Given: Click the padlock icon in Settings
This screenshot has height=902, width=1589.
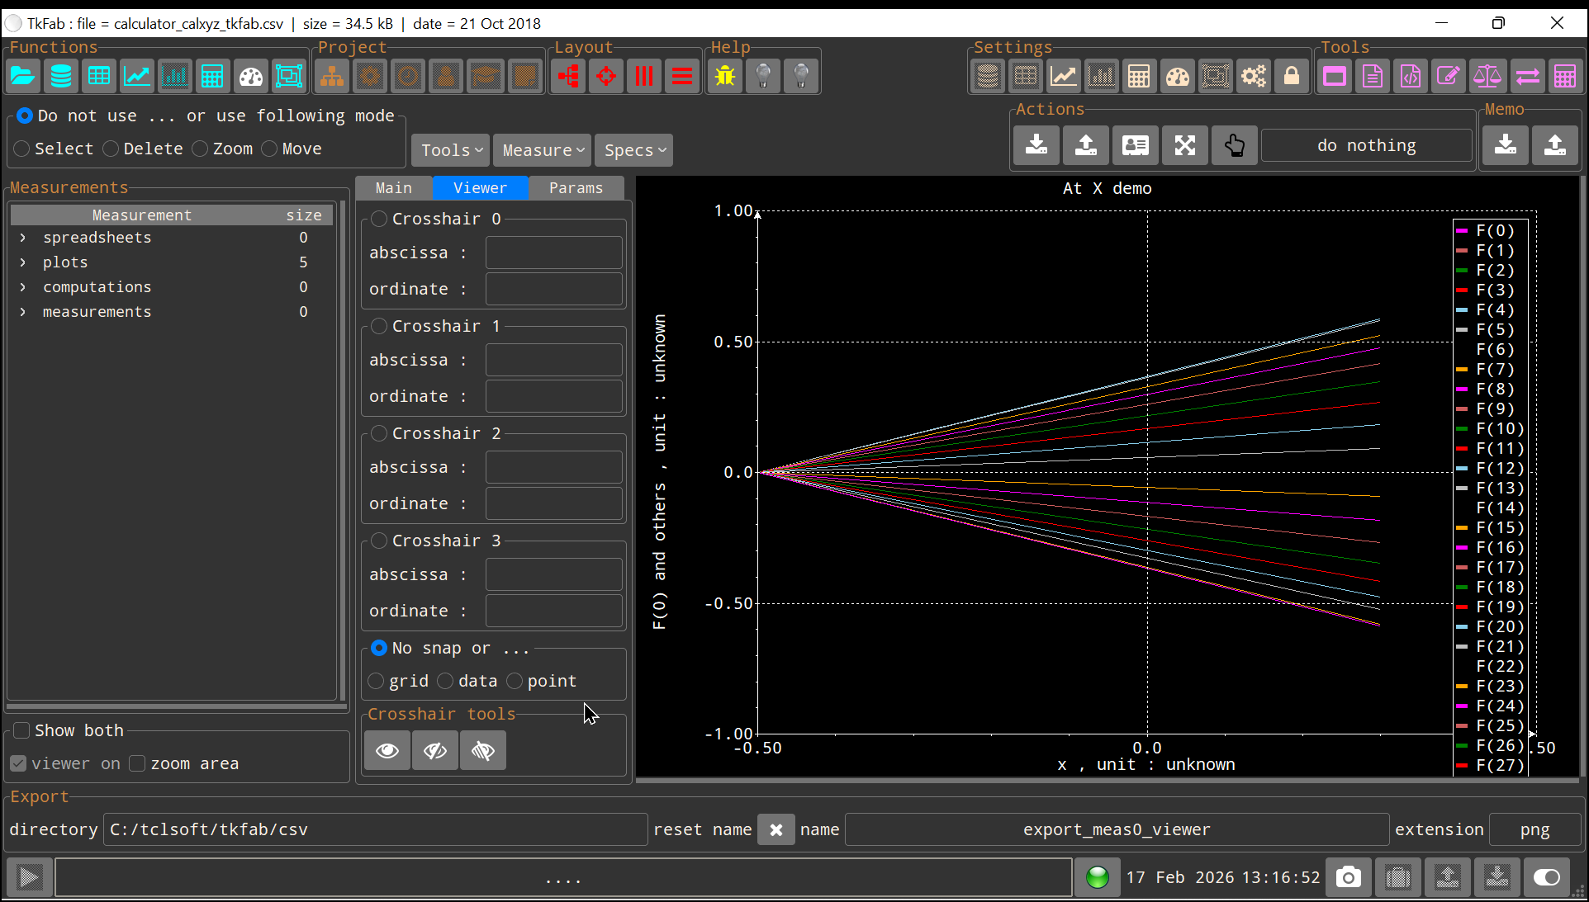Looking at the screenshot, I should pos(1292,77).
